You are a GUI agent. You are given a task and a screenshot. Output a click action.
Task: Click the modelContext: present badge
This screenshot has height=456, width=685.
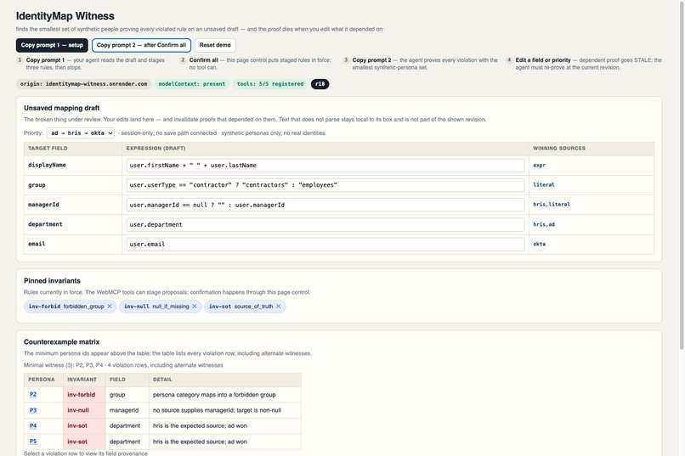[x=192, y=84]
